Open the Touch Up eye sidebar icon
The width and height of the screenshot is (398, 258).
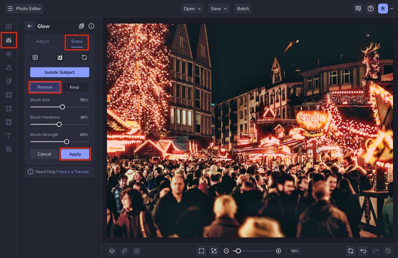(8, 54)
